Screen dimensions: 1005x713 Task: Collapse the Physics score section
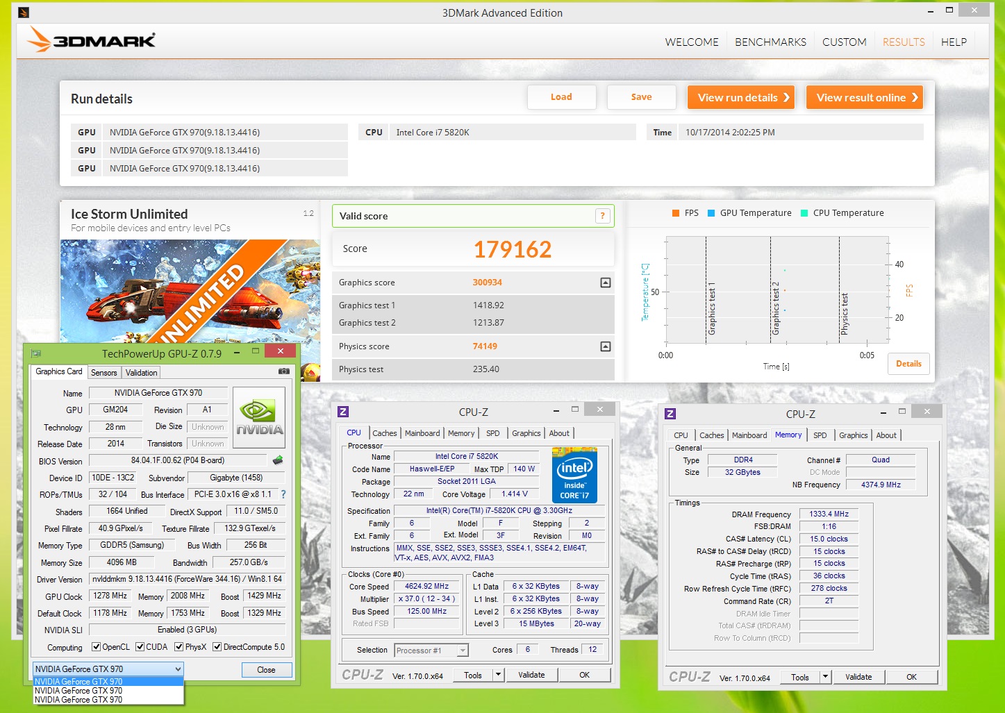pyautogui.click(x=606, y=346)
